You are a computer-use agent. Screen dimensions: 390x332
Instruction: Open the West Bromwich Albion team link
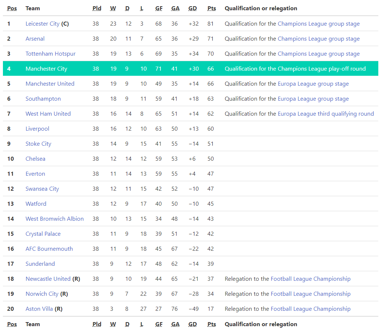coord(54,219)
